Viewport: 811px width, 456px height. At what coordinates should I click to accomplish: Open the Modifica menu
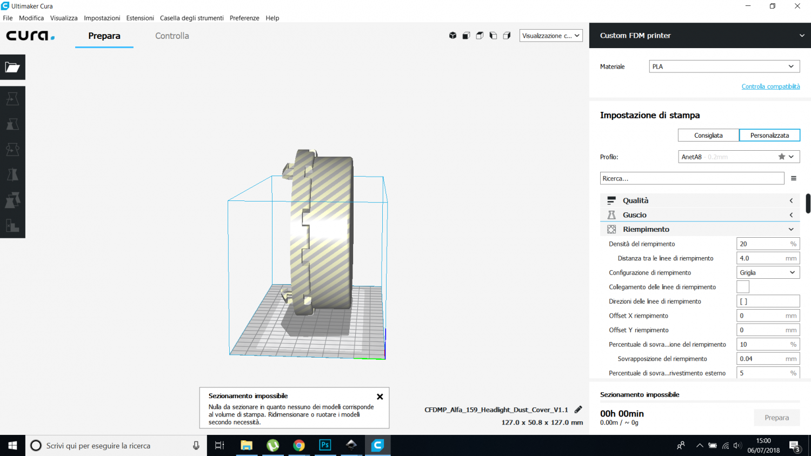point(31,18)
